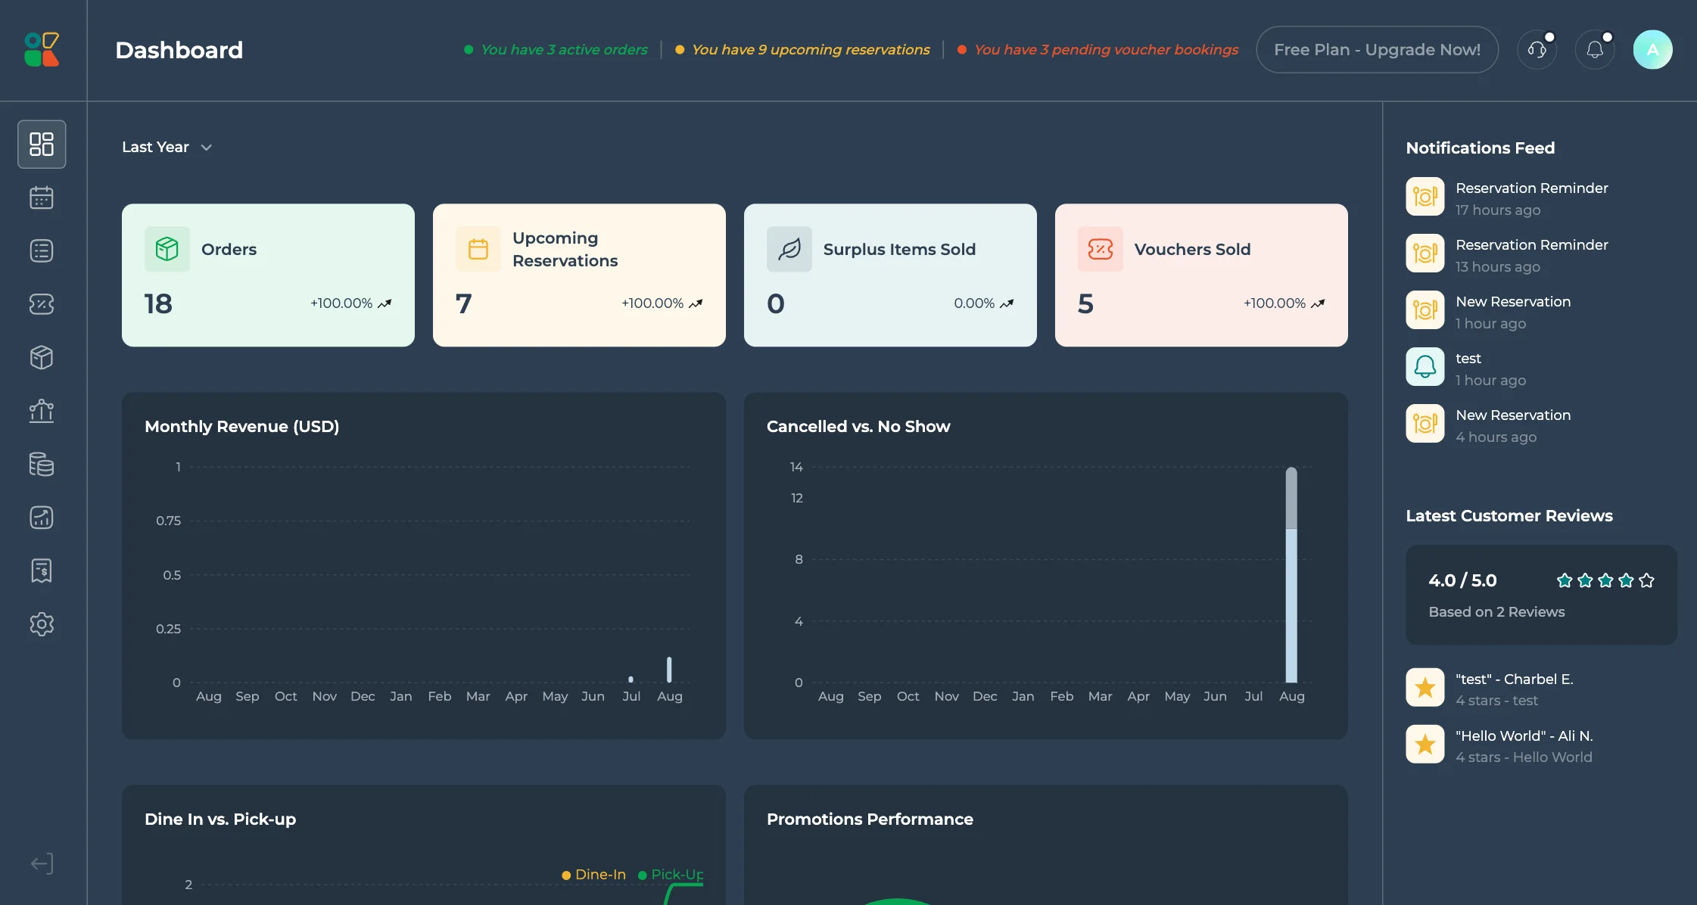The width and height of the screenshot is (1697, 905).
Task: Click the Latest Customer Reviews heading
Action: (1509, 515)
